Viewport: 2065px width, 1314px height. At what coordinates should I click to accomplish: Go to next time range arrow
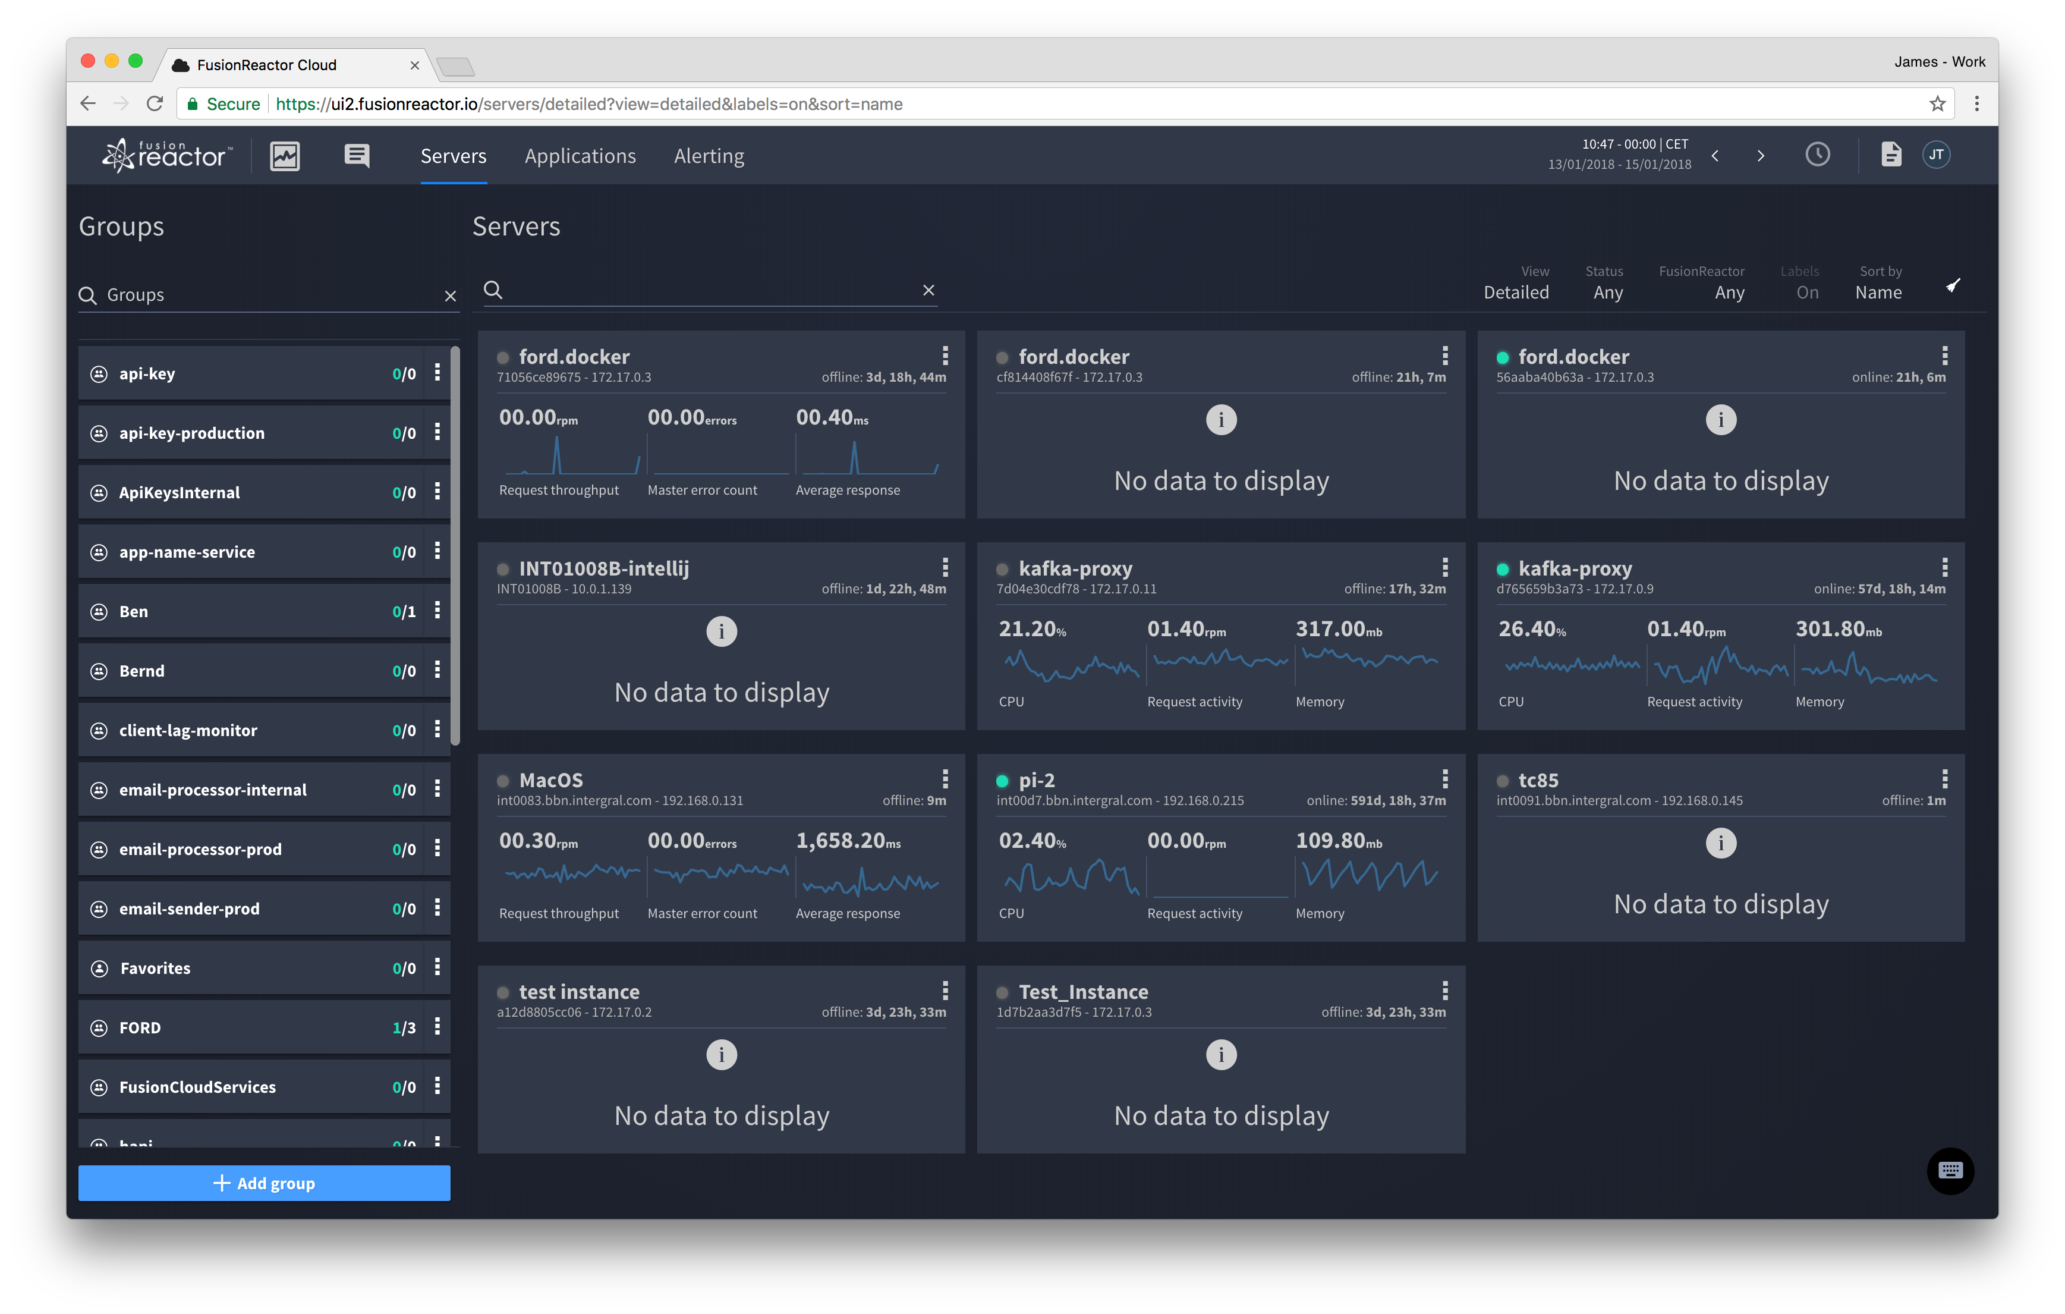[x=1761, y=155]
